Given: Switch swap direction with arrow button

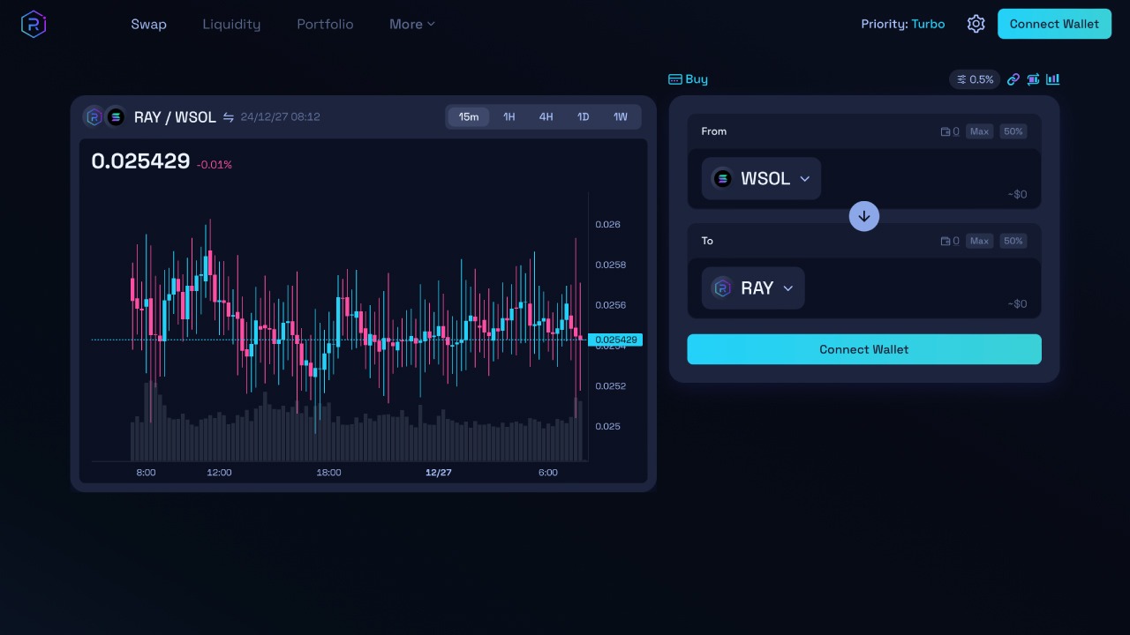Looking at the screenshot, I should 864,216.
